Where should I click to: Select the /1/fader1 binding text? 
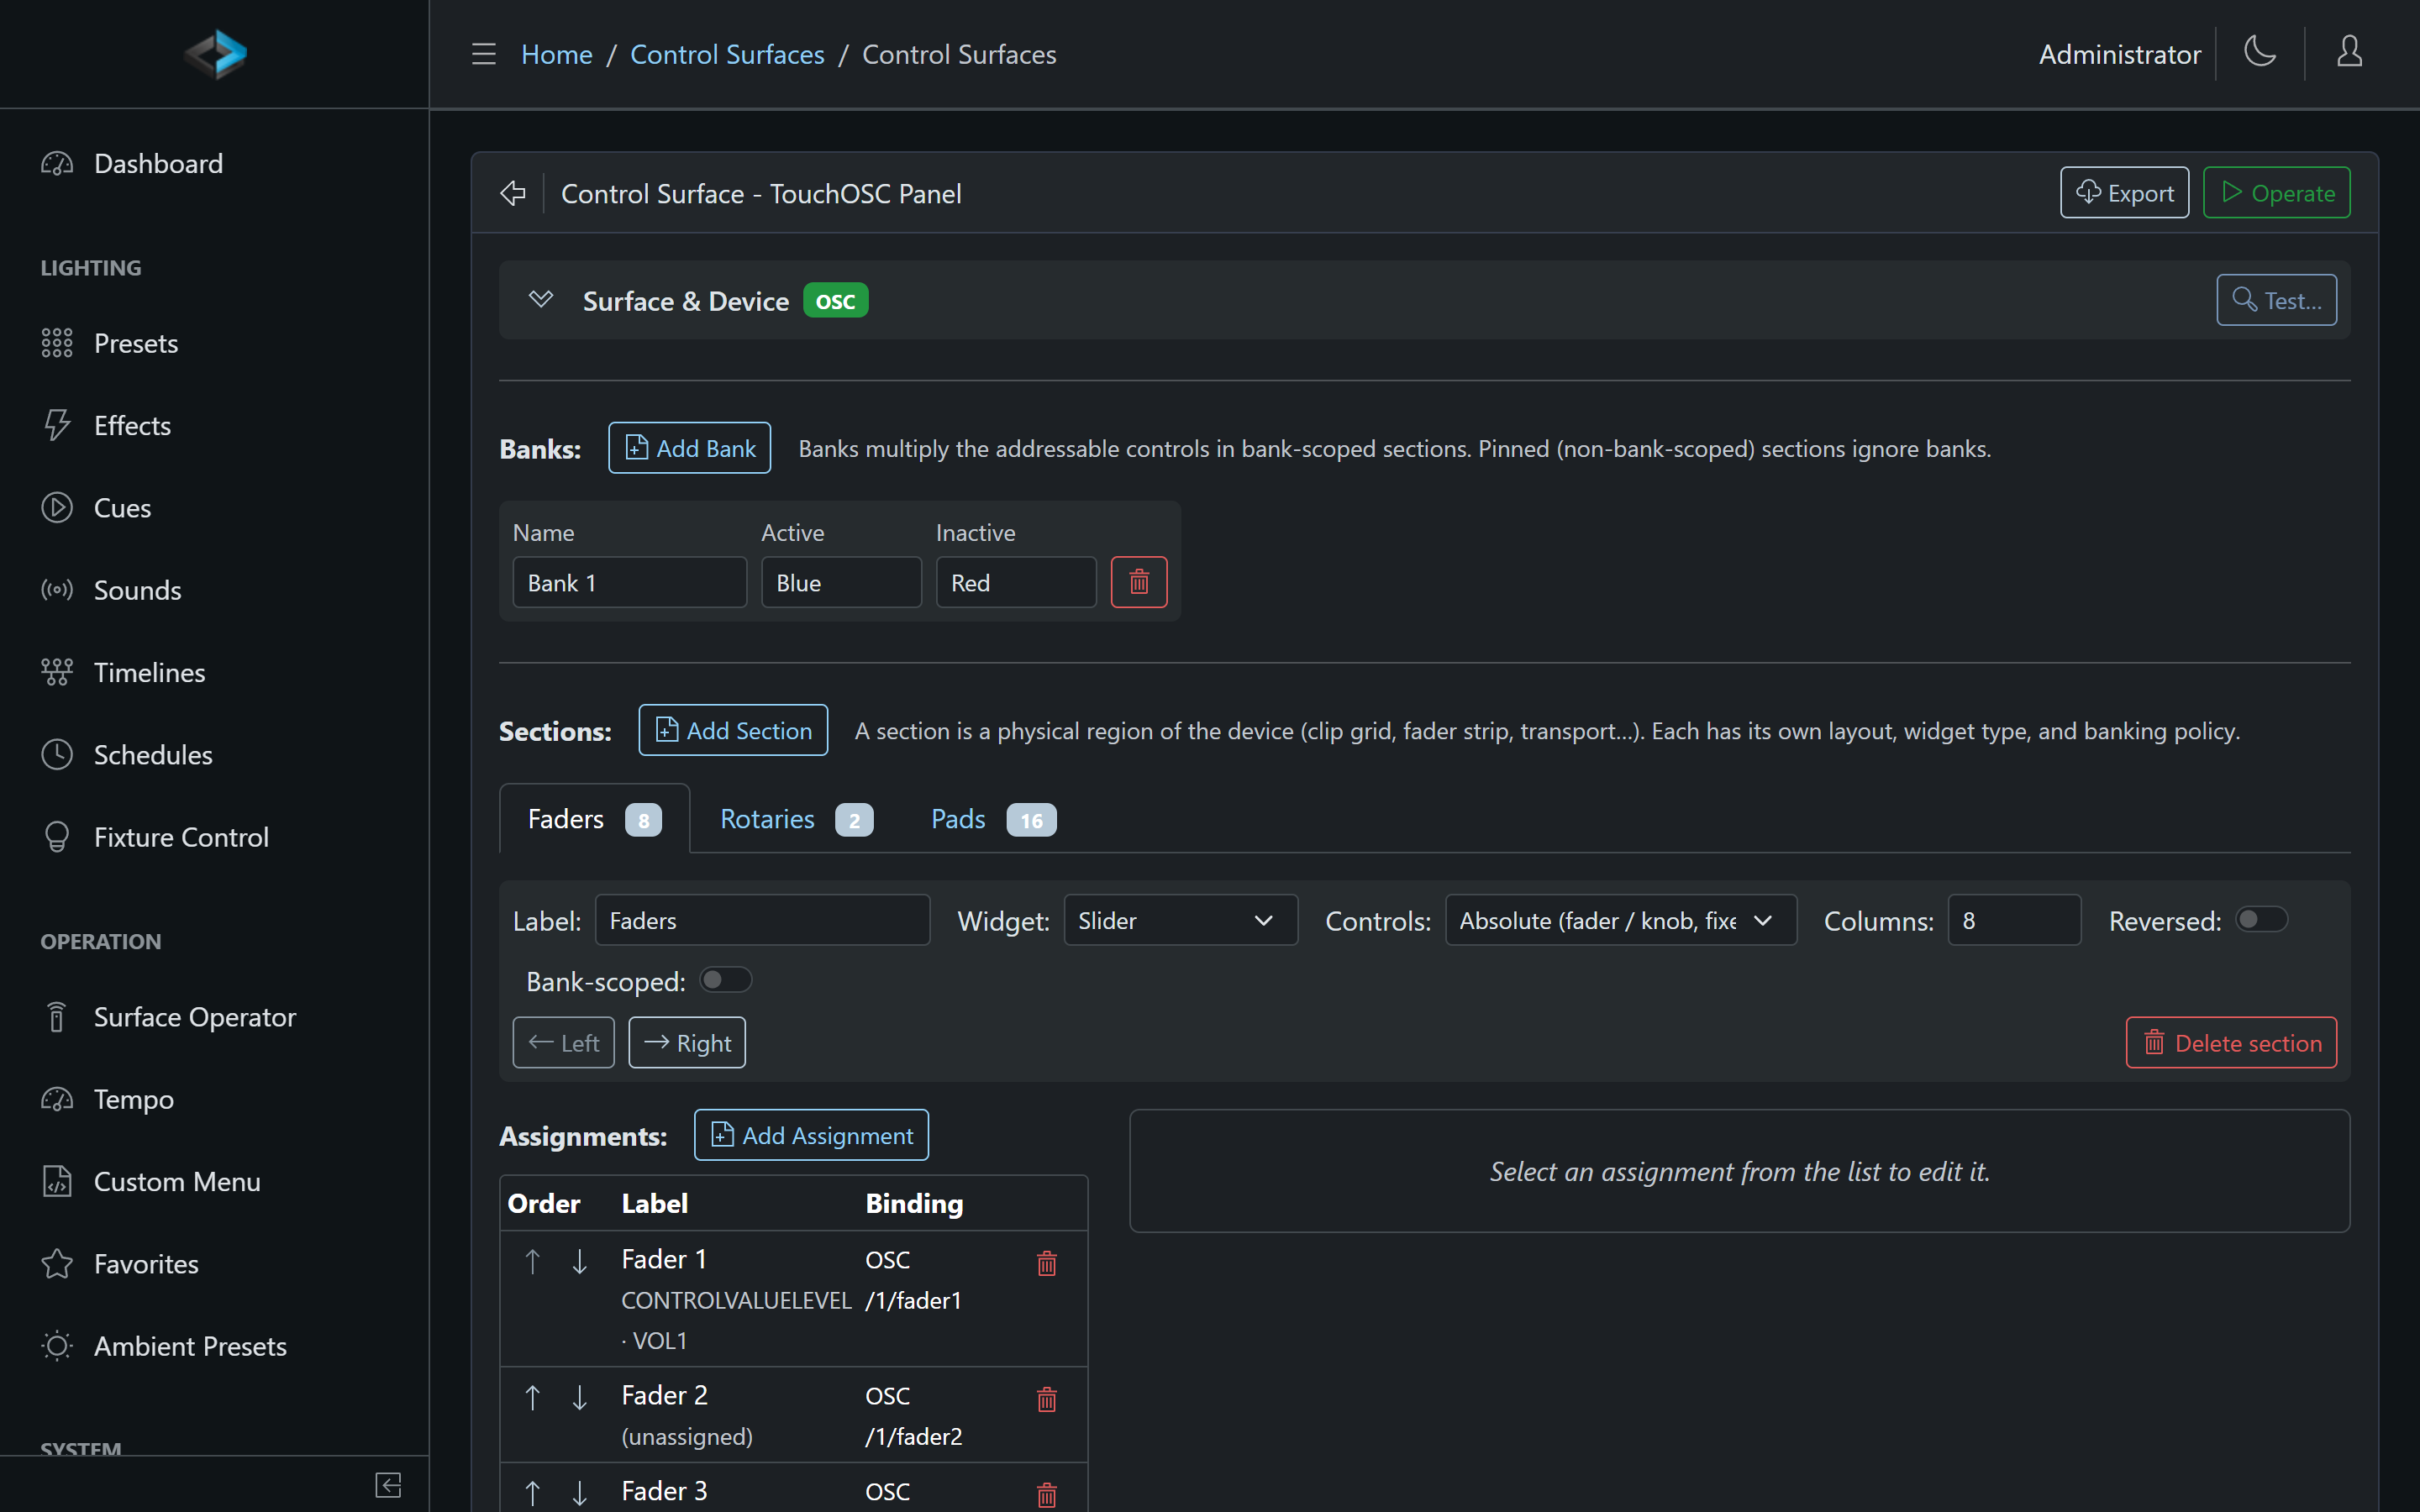click(913, 1300)
